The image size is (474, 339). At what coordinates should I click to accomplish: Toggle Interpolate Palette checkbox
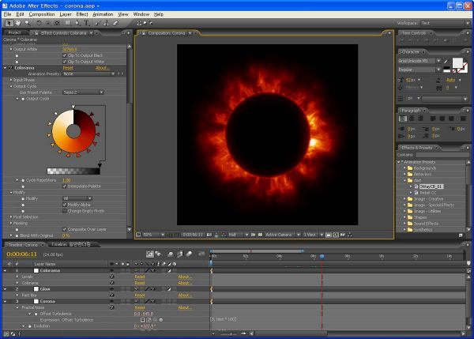[65, 186]
